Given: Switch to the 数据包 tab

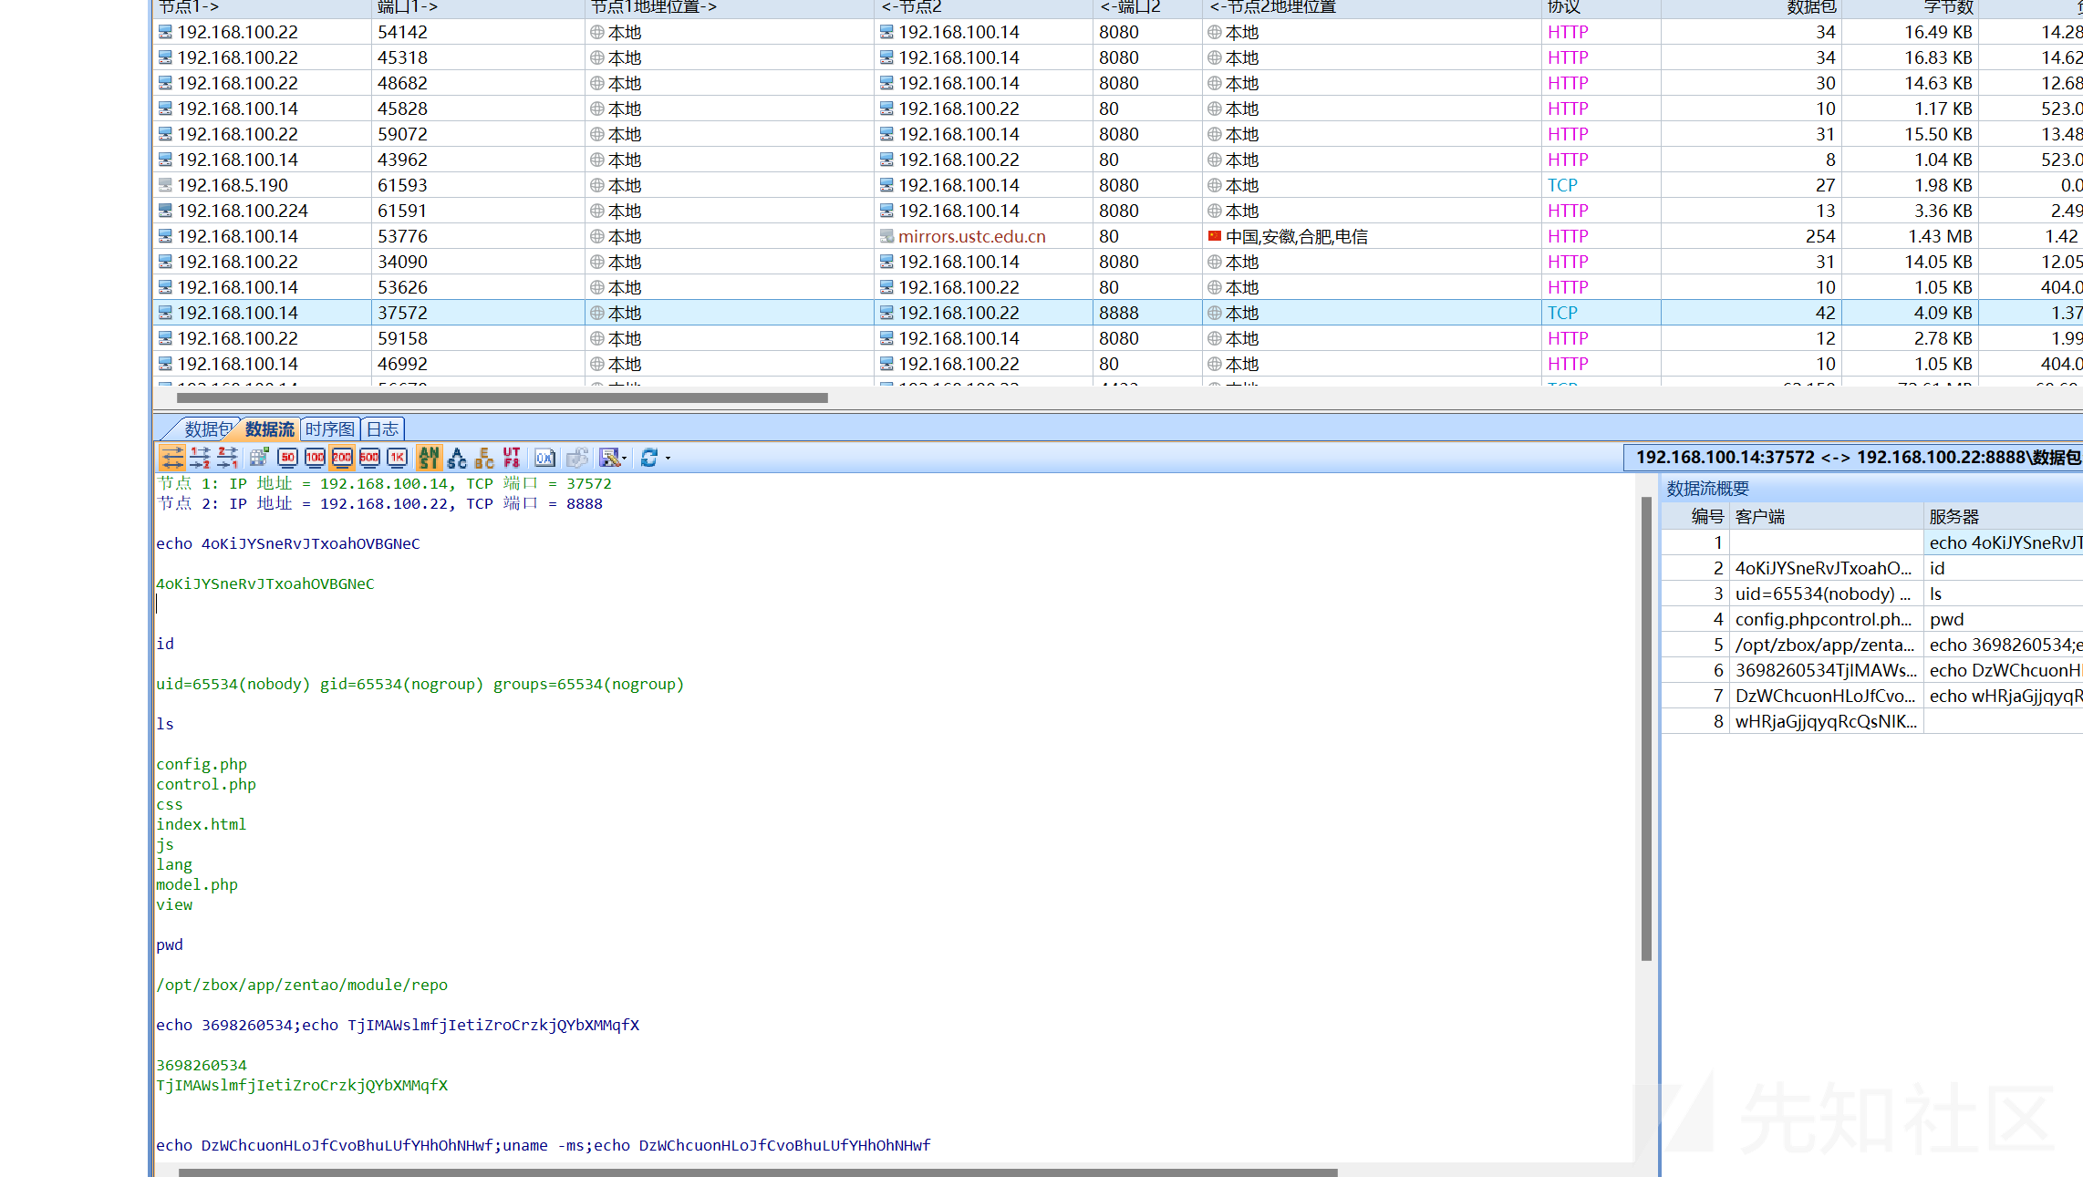Looking at the screenshot, I should [208, 428].
